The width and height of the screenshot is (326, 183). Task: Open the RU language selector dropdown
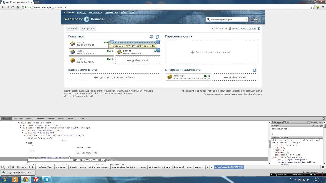tap(255, 19)
